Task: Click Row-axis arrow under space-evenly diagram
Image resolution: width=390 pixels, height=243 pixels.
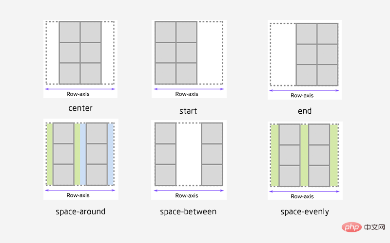Action: [304, 191]
